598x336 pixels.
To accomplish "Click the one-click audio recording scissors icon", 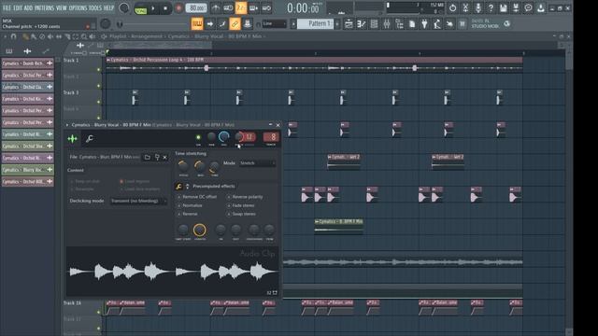I will pos(465,8).
